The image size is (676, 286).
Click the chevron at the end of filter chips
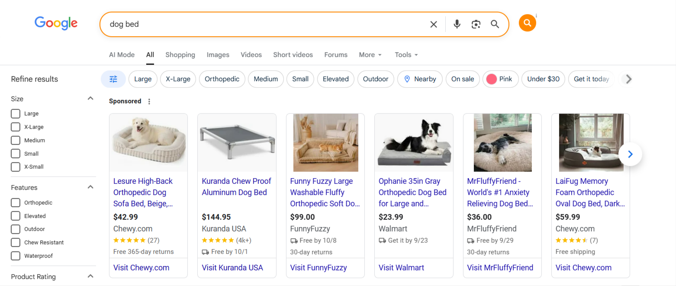point(628,79)
